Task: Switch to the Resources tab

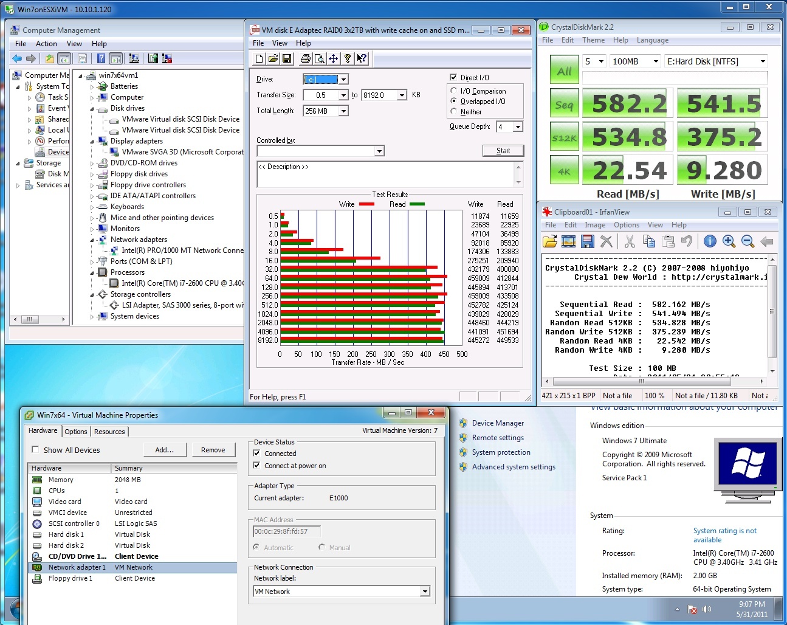Action: [109, 432]
